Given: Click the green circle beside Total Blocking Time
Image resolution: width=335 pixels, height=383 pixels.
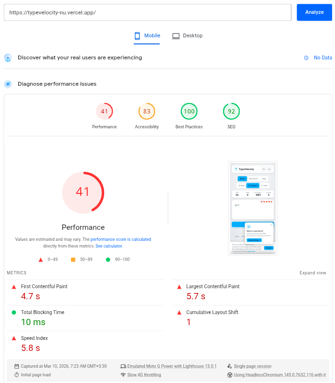Looking at the screenshot, I should tap(14, 313).
